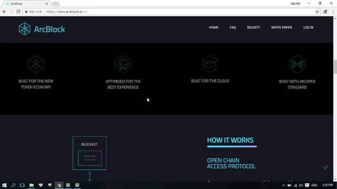Select the token economy hexagon icon
The image size is (337, 189).
coord(36,64)
